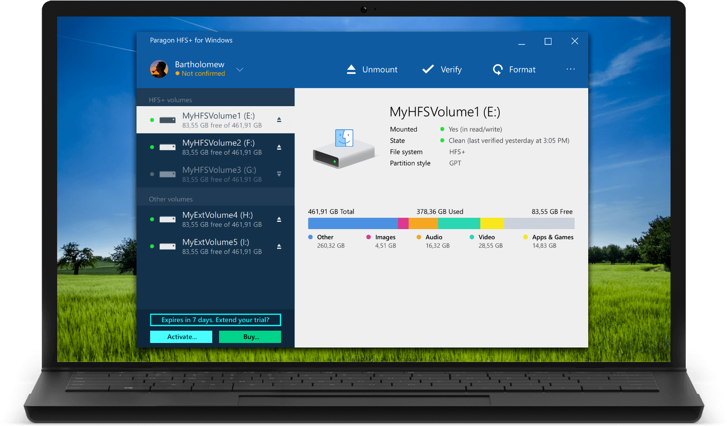The width and height of the screenshot is (727, 426).
Task: Click the drive icon beside MyExtVolume4 (H:)
Action: (167, 219)
